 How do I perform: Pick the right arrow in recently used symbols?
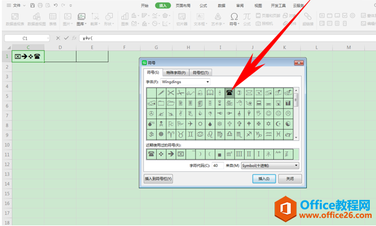point(171,154)
